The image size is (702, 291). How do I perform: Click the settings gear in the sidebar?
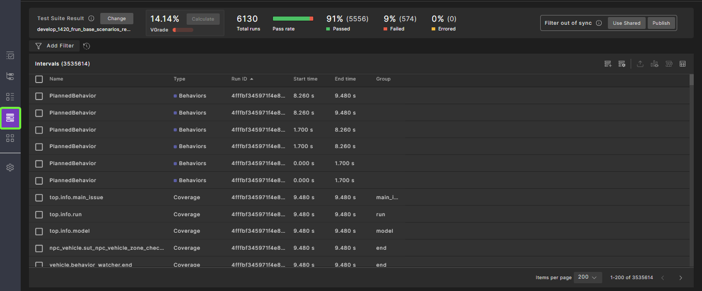[x=10, y=168]
